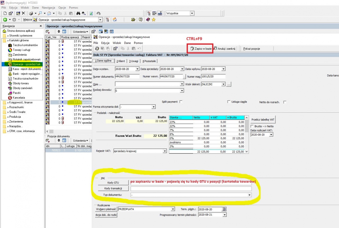The width and height of the screenshot is (339, 228).
Task: Toggle the Brutto --> Netto checkbox
Action: click(252, 126)
